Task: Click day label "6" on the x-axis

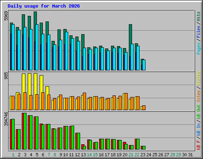Action: [x=43, y=155]
